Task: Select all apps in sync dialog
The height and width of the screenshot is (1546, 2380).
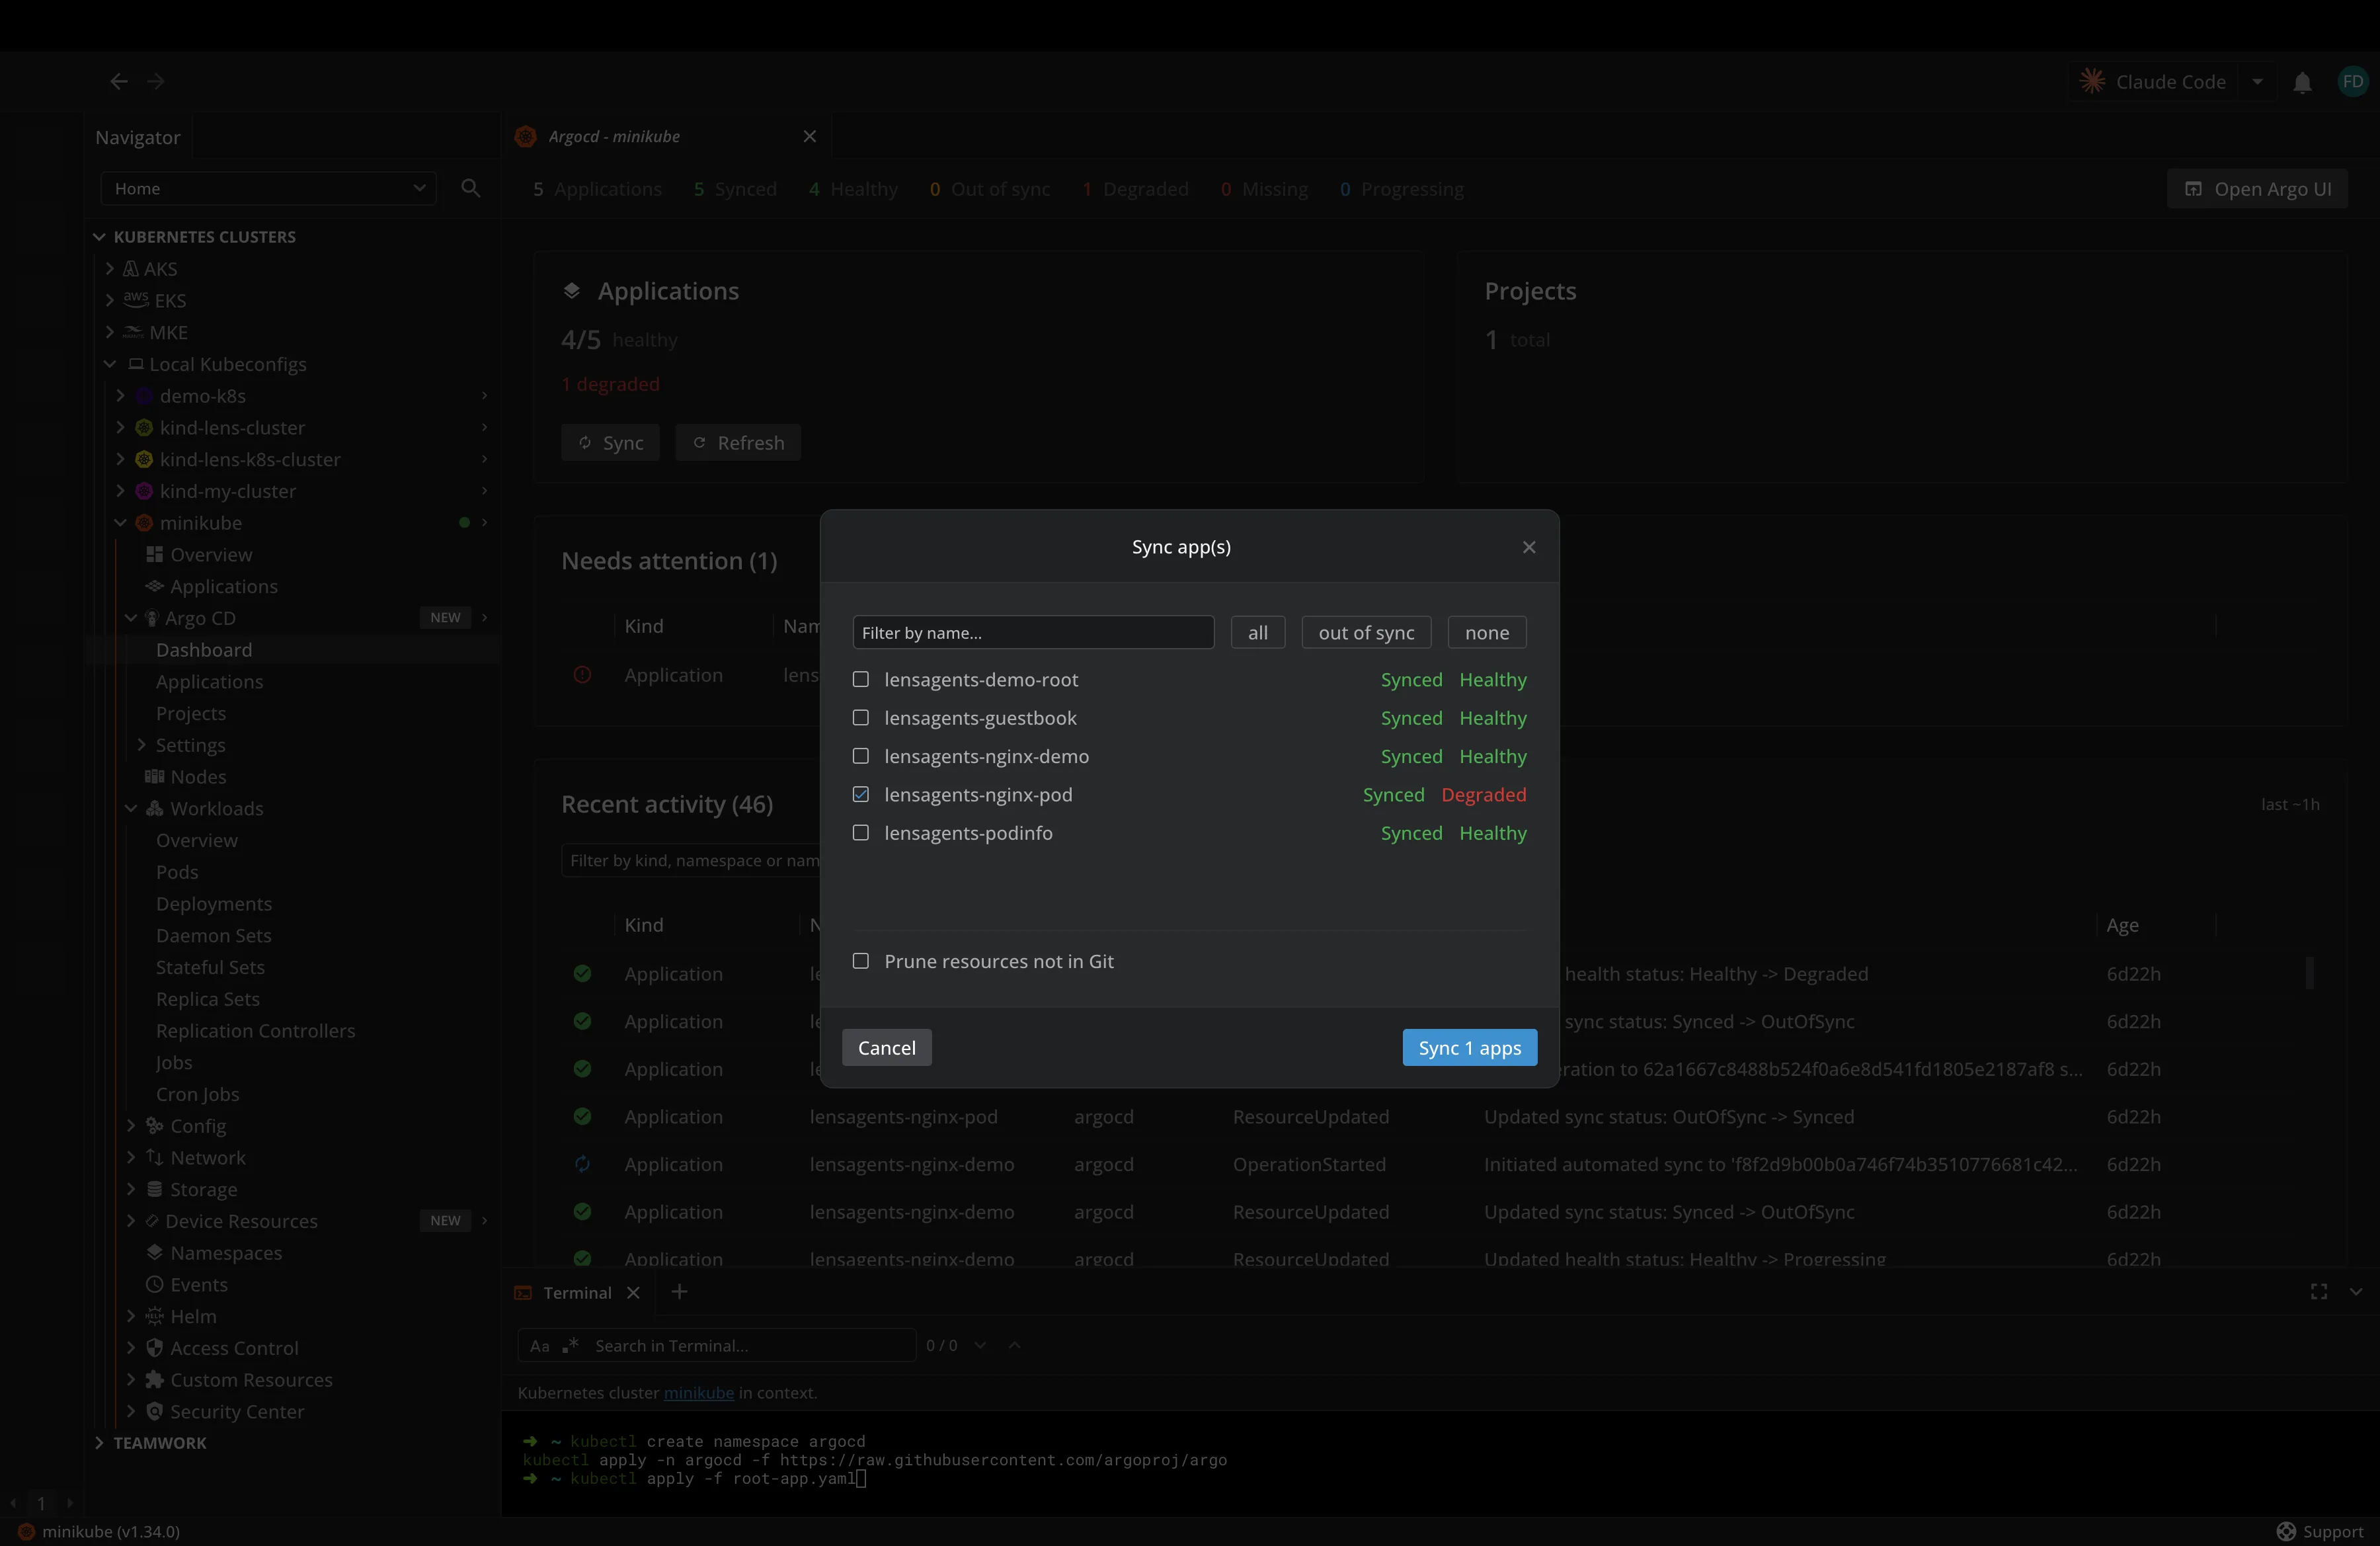Action: (x=1258, y=632)
